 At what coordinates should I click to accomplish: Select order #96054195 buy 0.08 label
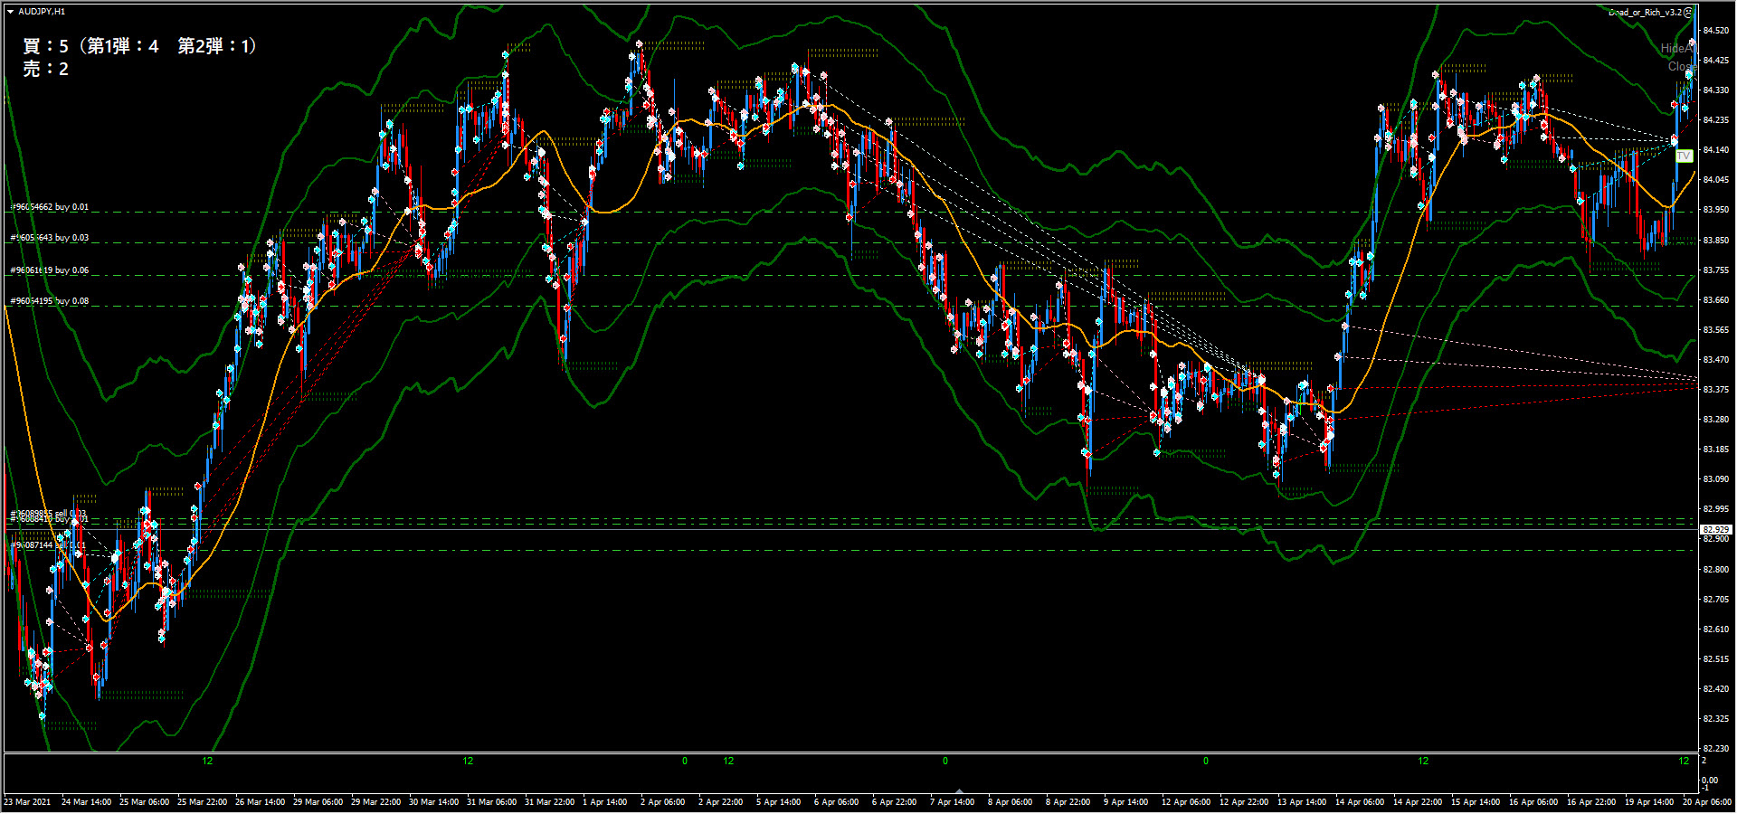50,301
